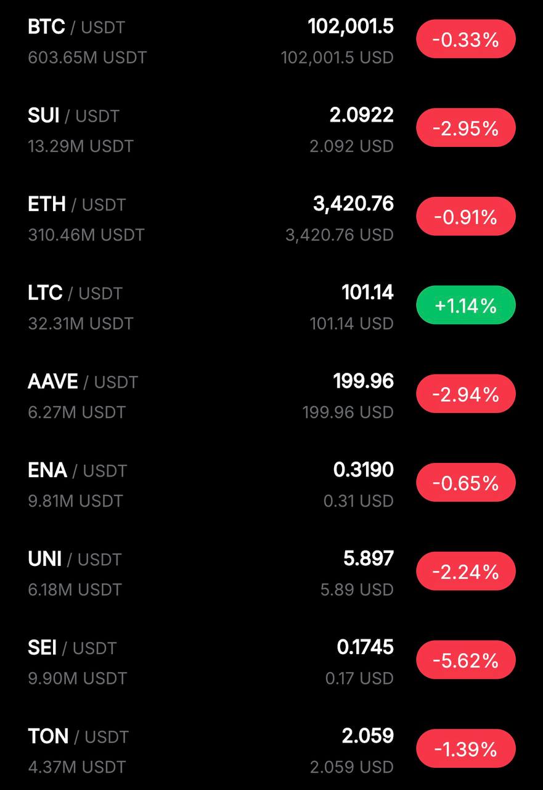This screenshot has height=790, width=543.
Task: Click UNI's -2.24% change badge
Action: 465,572
